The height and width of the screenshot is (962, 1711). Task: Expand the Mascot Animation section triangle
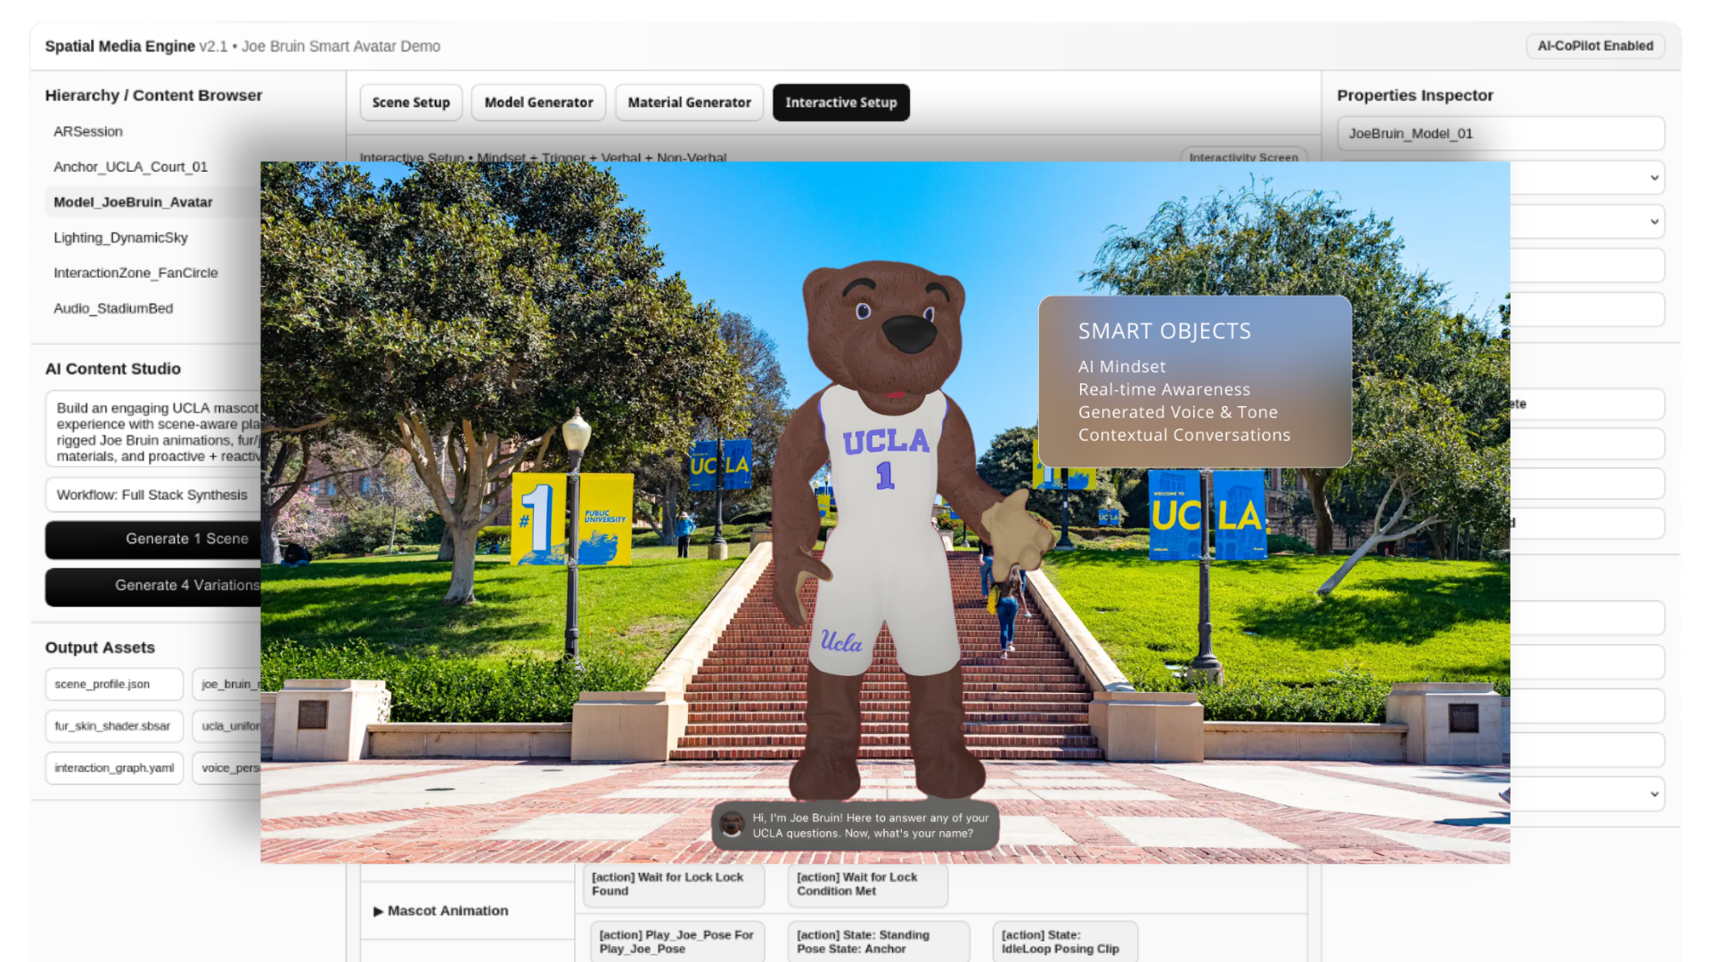378,911
